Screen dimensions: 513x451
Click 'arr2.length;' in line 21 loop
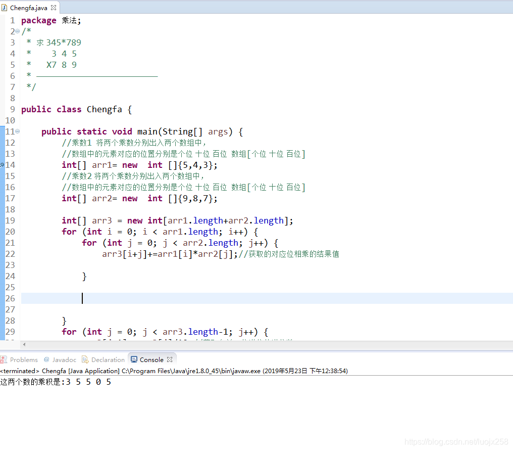pos(213,243)
